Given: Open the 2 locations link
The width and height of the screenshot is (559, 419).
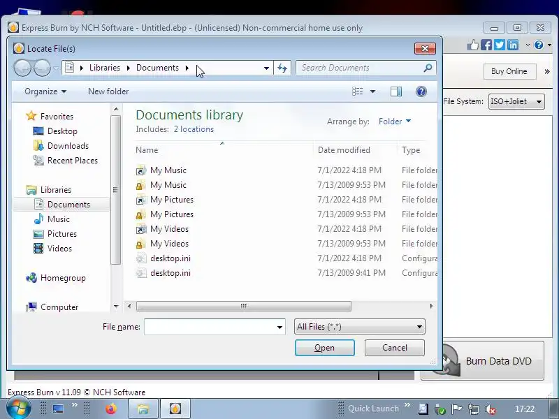Looking at the screenshot, I should click(194, 129).
